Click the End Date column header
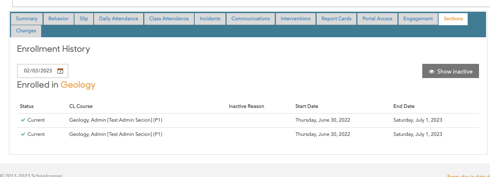The height and width of the screenshot is (177, 490). click(403, 106)
